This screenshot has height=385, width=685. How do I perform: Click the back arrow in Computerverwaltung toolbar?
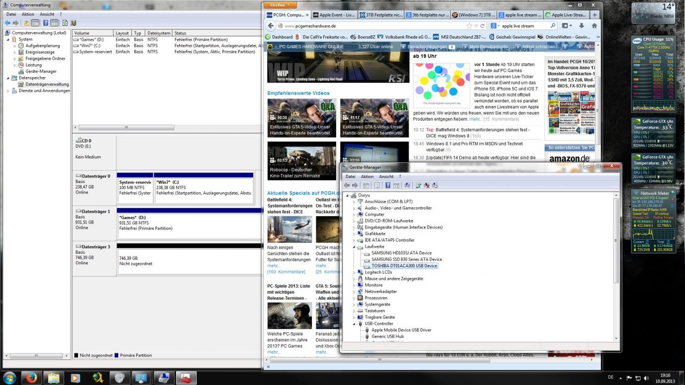coord(7,23)
